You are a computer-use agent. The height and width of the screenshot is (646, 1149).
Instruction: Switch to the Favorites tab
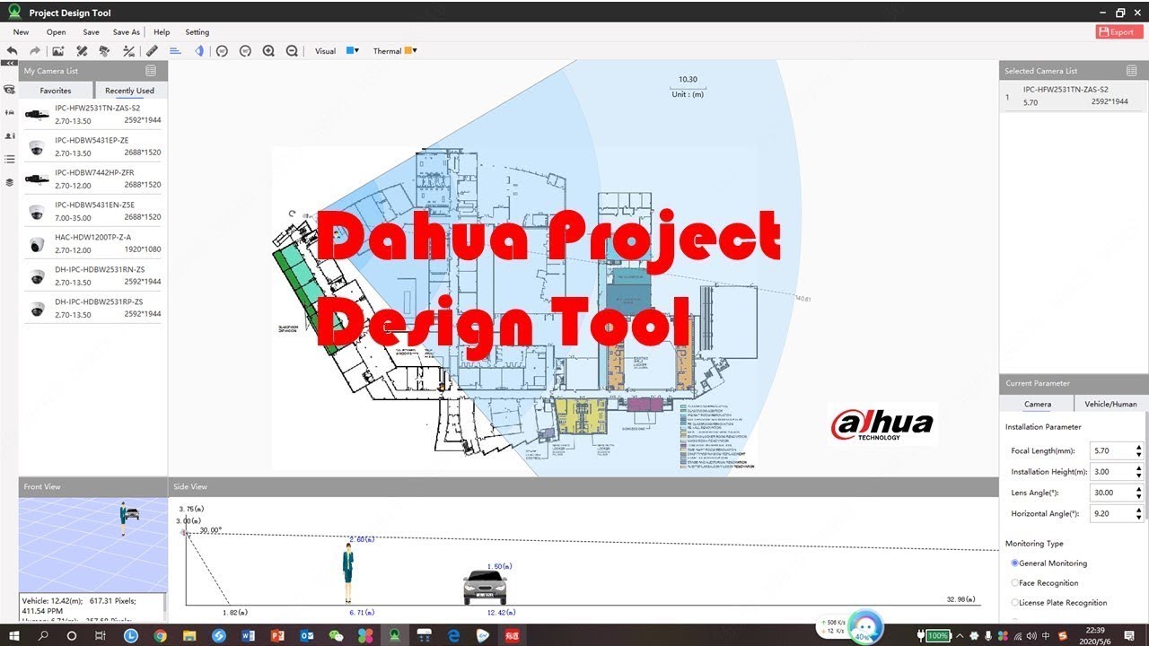(56, 90)
